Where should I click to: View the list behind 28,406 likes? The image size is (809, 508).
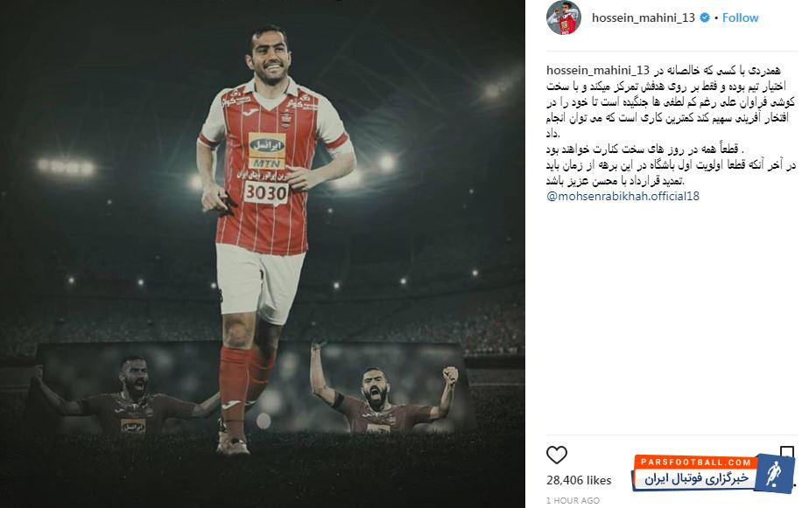pyautogui.click(x=579, y=480)
